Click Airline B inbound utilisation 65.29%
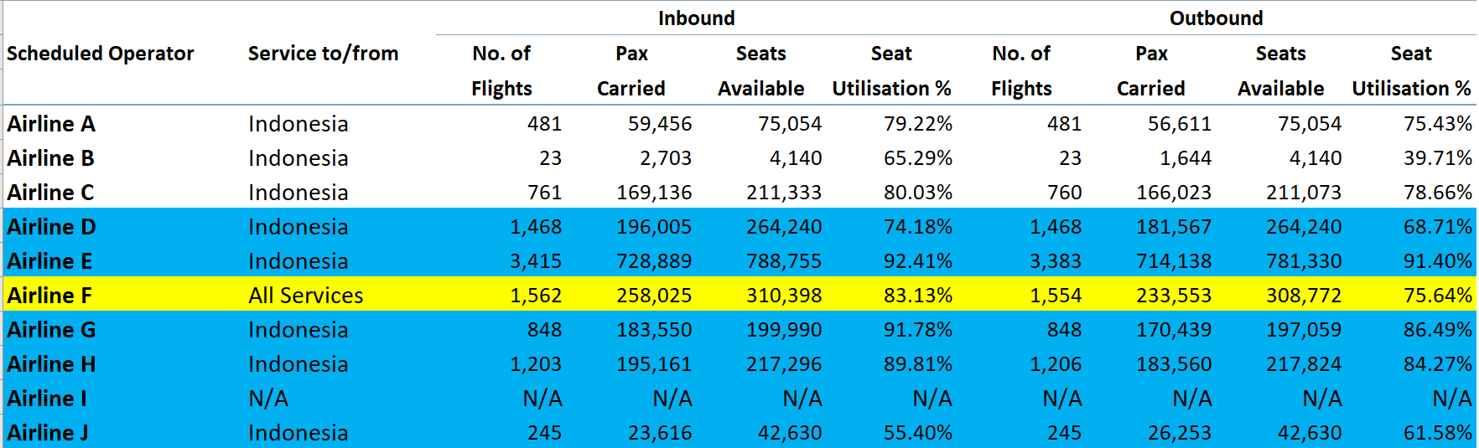Image resolution: width=1479 pixels, height=448 pixels. pyautogui.click(x=918, y=158)
